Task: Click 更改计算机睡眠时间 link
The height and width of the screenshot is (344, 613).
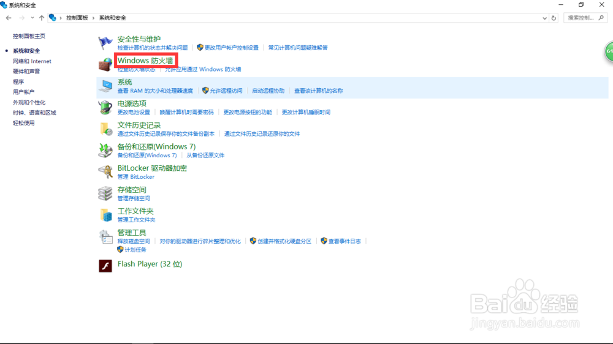Action: [x=306, y=112]
